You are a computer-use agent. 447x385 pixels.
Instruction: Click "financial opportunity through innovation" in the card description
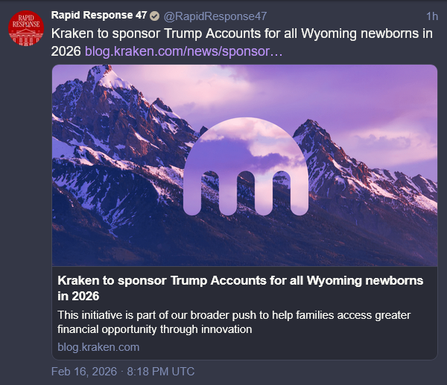(155, 329)
